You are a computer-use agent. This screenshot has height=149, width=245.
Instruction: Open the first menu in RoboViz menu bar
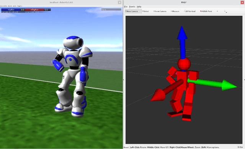(4, 6)
